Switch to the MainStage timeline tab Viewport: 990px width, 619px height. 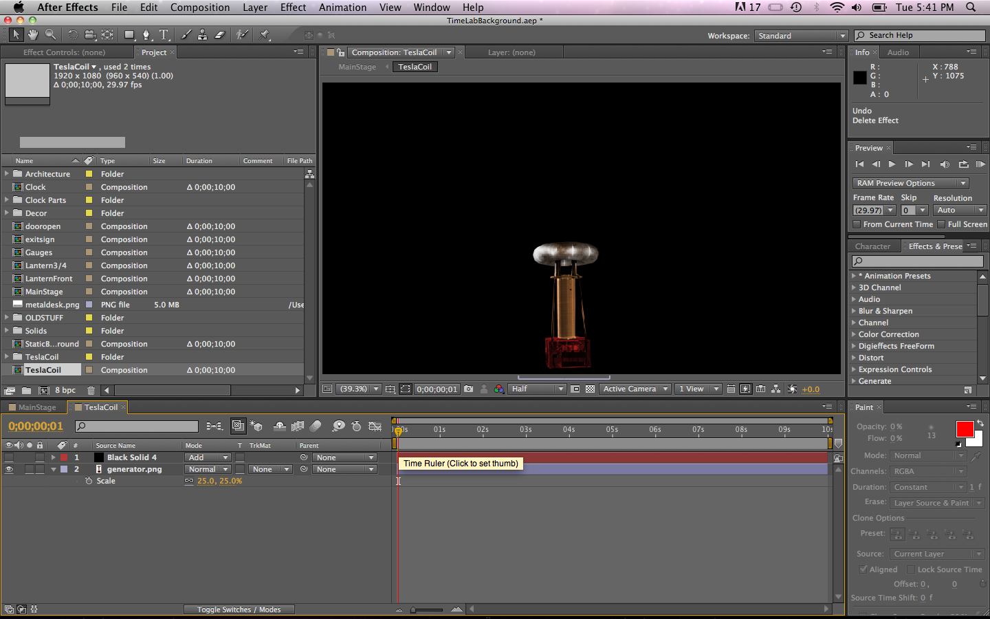coord(37,407)
